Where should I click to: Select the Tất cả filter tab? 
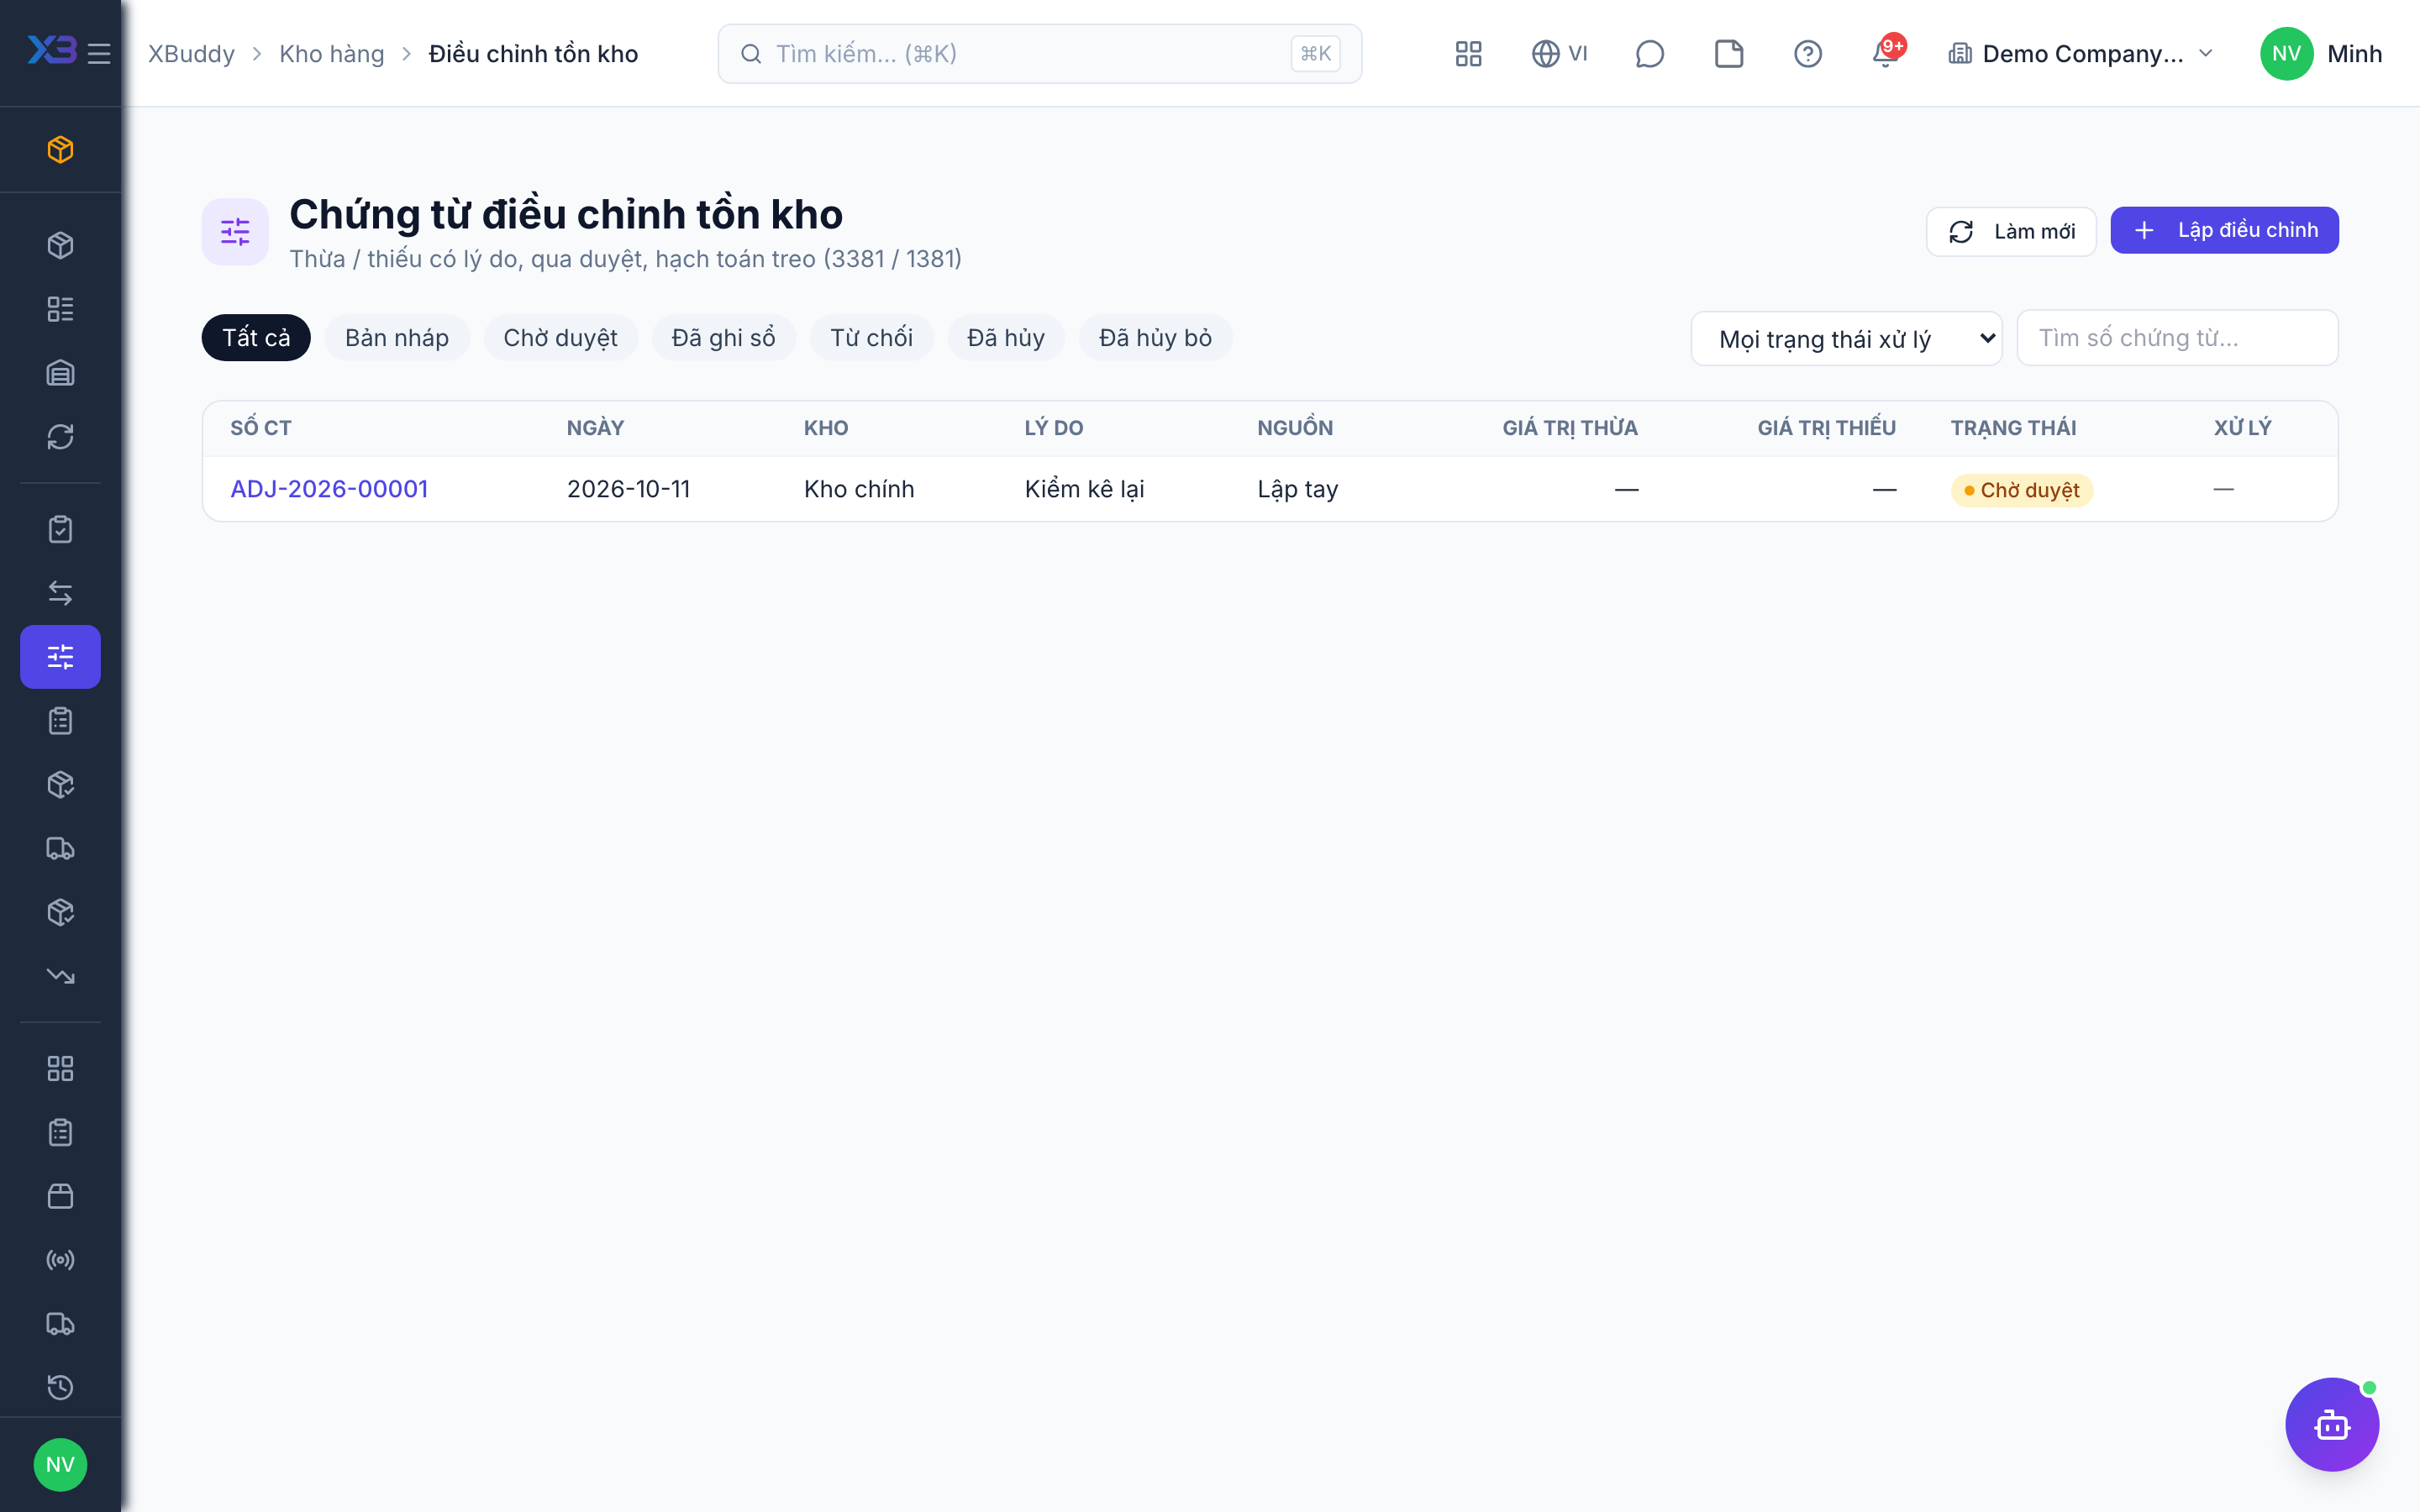click(256, 338)
